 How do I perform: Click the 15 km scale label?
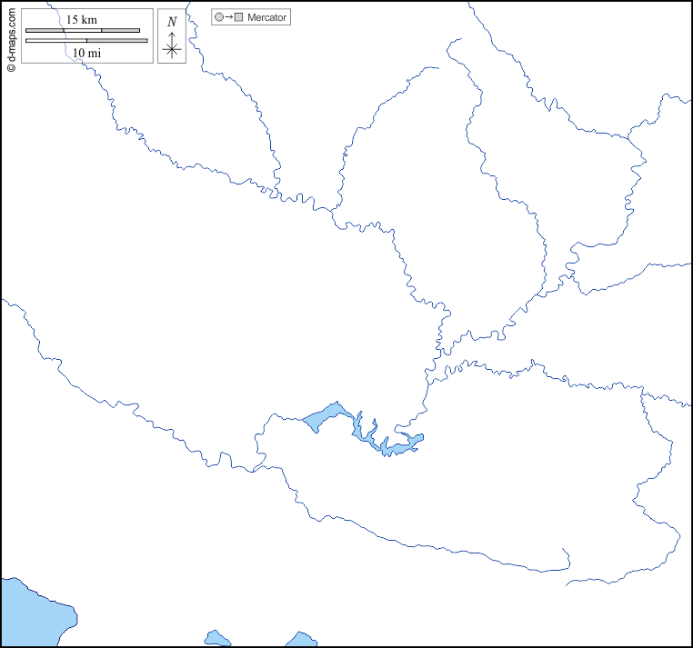(81, 19)
